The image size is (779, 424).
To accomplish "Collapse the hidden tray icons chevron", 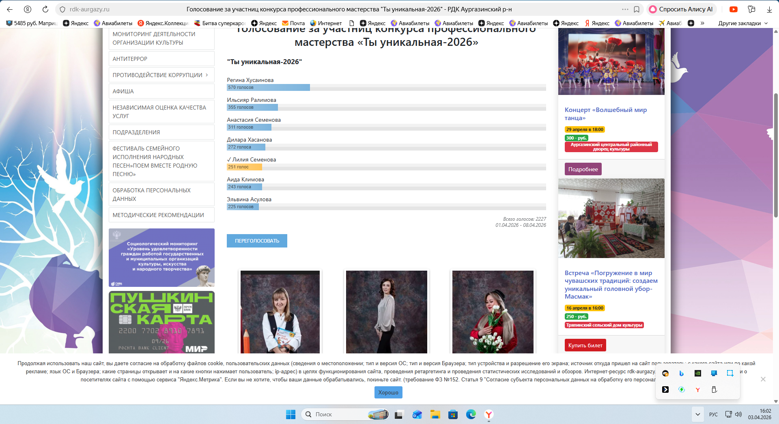I will coord(697,414).
